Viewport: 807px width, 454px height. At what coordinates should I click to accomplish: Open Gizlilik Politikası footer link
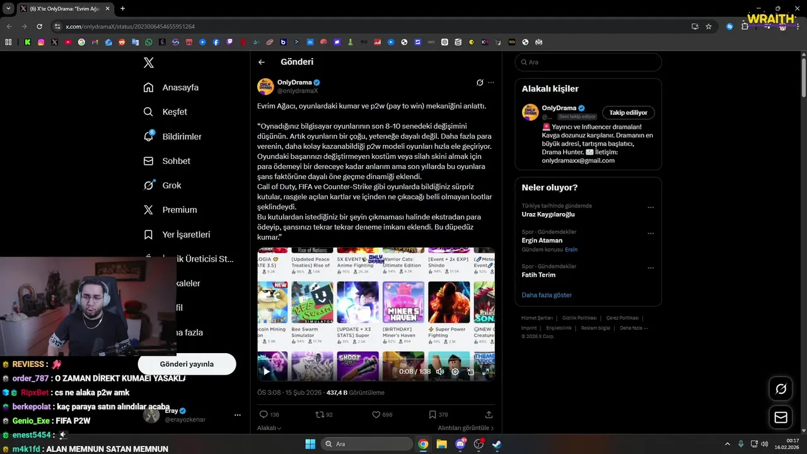point(579,318)
